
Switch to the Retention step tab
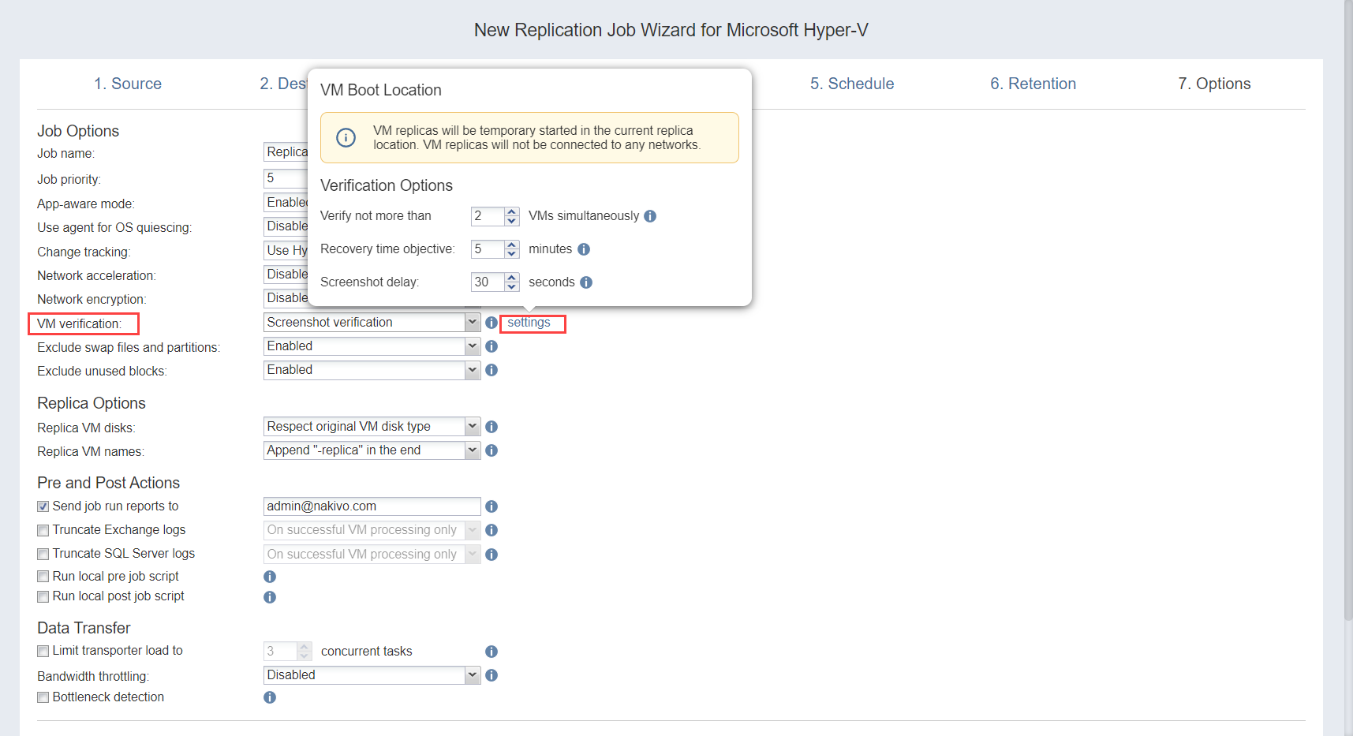coord(1033,84)
